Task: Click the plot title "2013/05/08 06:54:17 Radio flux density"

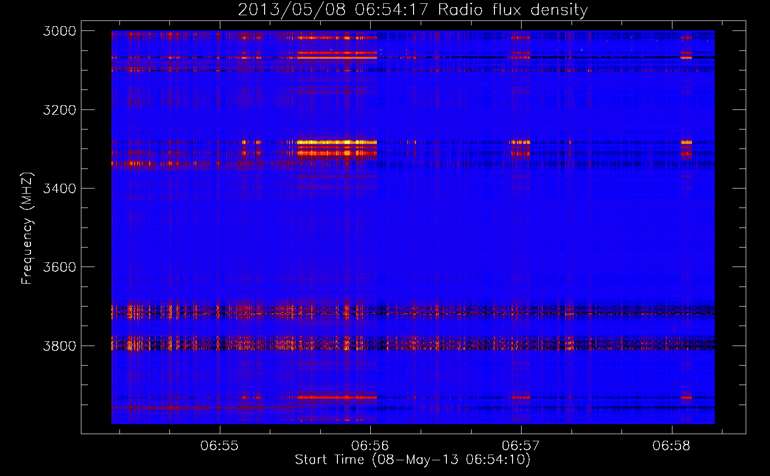Action: [x=413, y=10]
